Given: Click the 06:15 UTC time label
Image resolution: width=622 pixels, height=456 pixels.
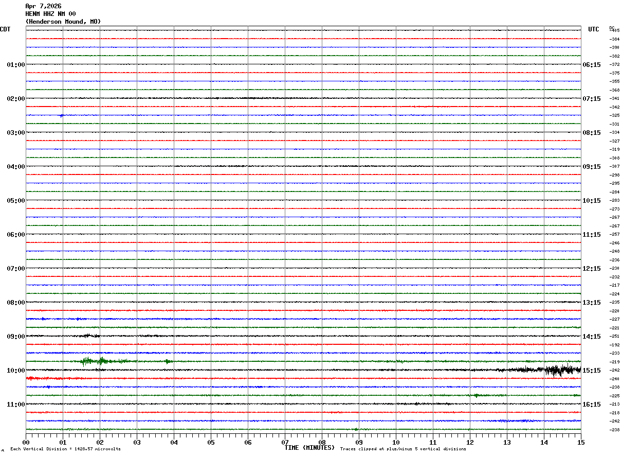Looking at the screenshot, I should [591, 65].
